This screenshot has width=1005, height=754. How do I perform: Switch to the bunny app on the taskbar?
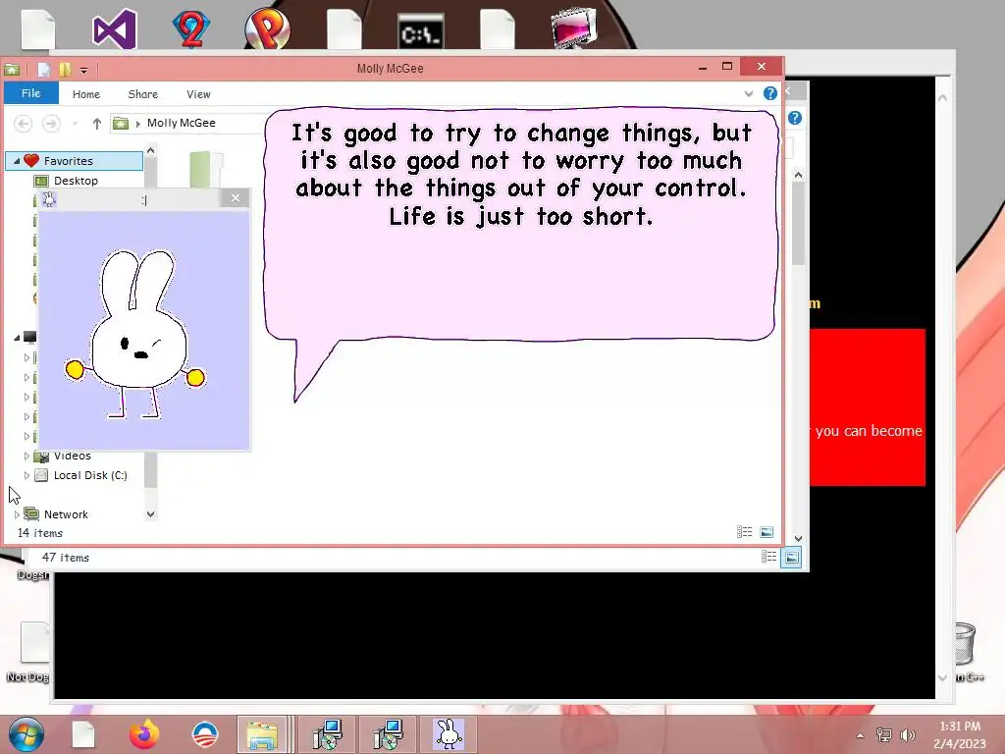pos(448,734)
